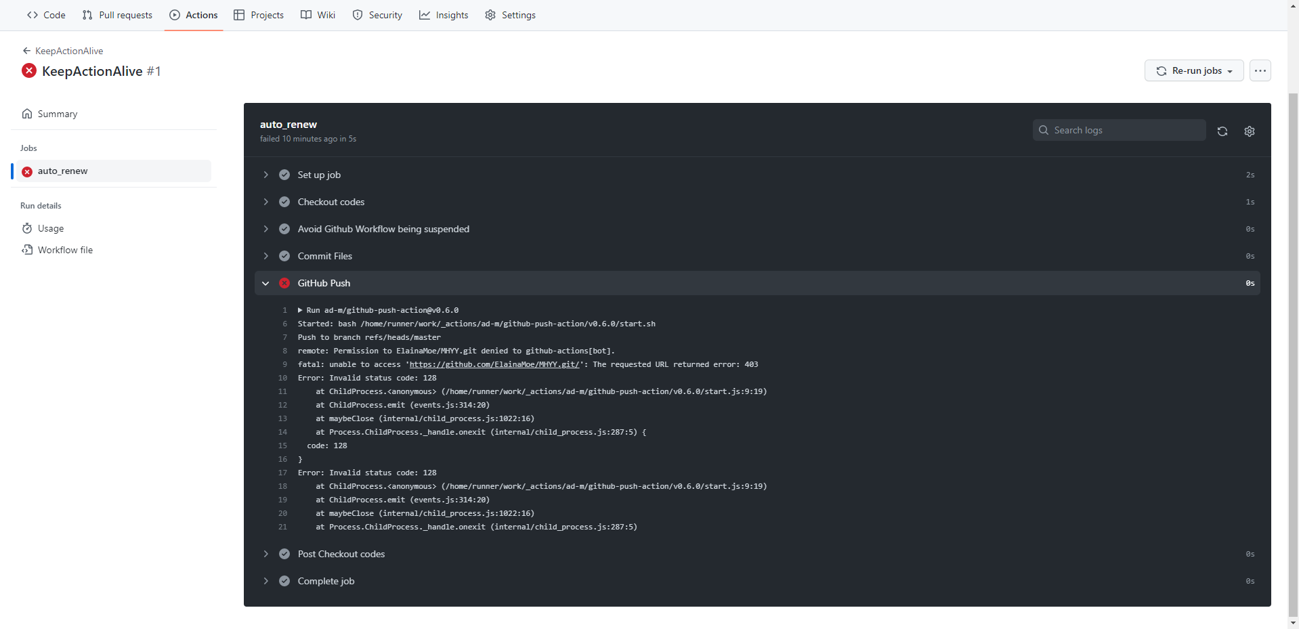The height and width of the screenshot is (629, 1299).
Task: Click the log settings gear icon
Action: 1249,131
